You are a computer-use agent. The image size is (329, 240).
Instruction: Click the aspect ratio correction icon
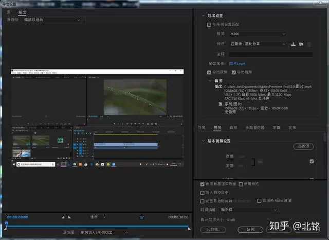click(x=141, y=217)
